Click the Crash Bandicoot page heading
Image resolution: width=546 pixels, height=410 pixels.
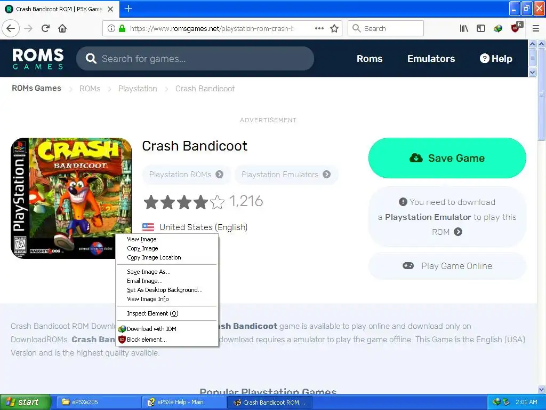tap(195, 146)
